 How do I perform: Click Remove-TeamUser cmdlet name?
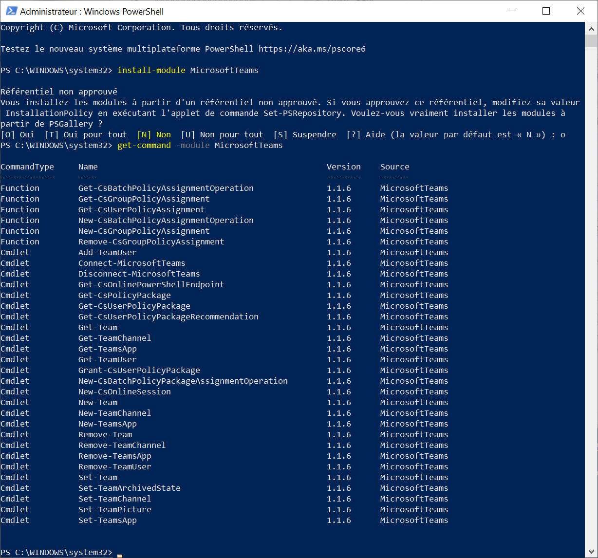click(x=115, y=466)
